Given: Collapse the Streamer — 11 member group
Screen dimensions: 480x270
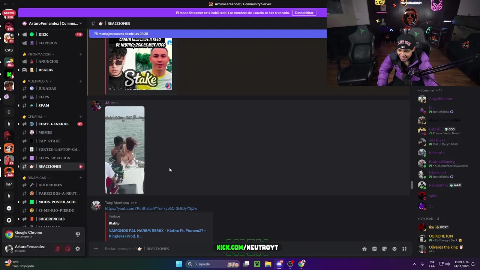Looking at the screenshot, I should pyautogui.click(x=430, y=90).
